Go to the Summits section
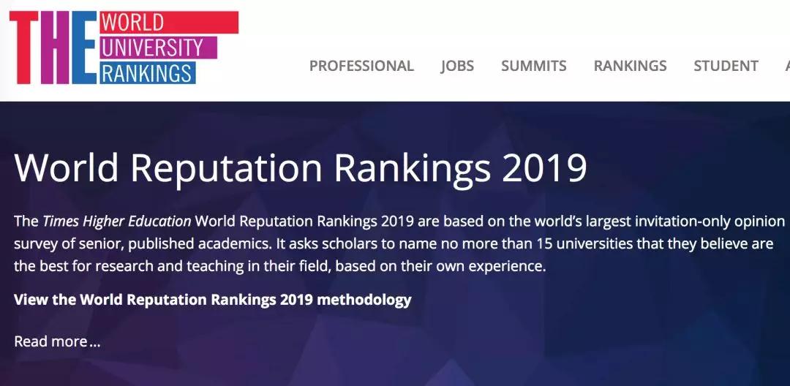This screenshot has height=386, width=790. [x=533, y=66]
